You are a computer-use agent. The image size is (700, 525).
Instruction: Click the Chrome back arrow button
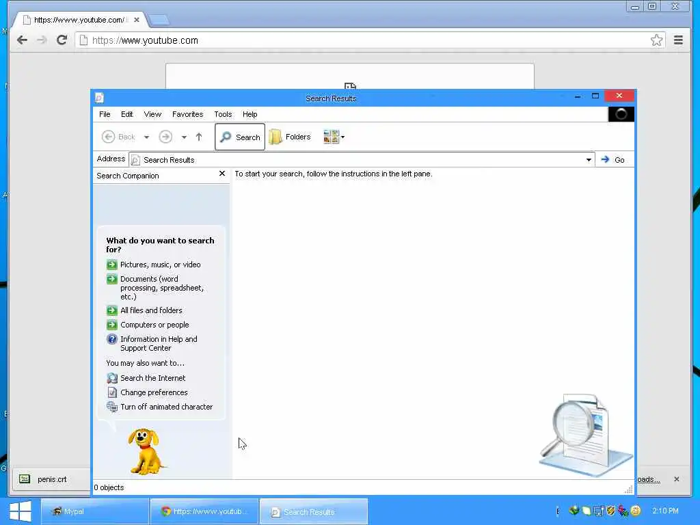coord(22,40)
